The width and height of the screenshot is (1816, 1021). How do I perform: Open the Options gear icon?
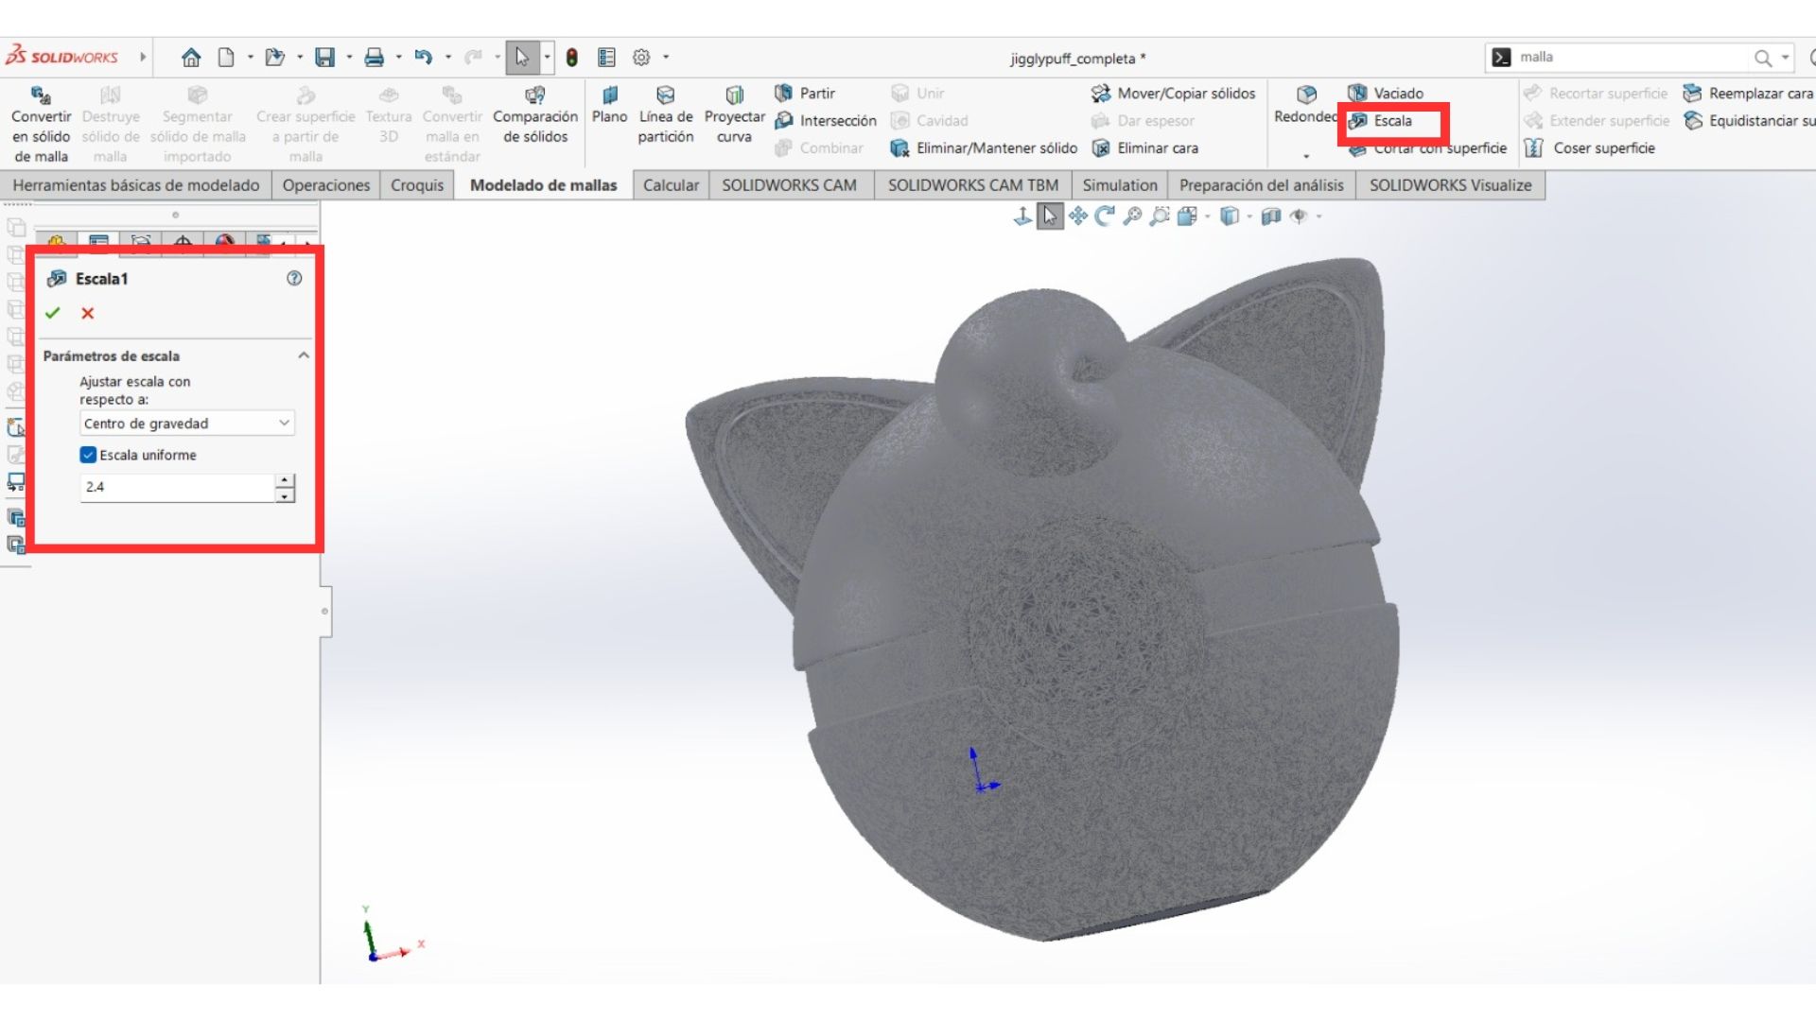click(641, 58)
